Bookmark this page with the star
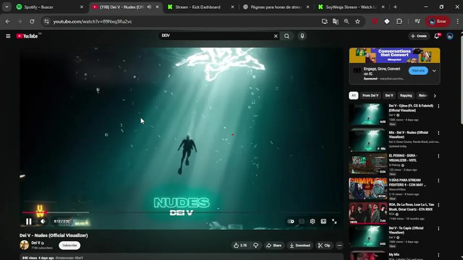463x260 pixels. point(358,21)
